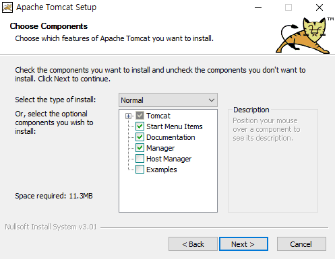This screenshot has width=335, height=259.
Task: Open the install type dropdown showing Normal
Action: pyautogui.click(x=168, y=100)
